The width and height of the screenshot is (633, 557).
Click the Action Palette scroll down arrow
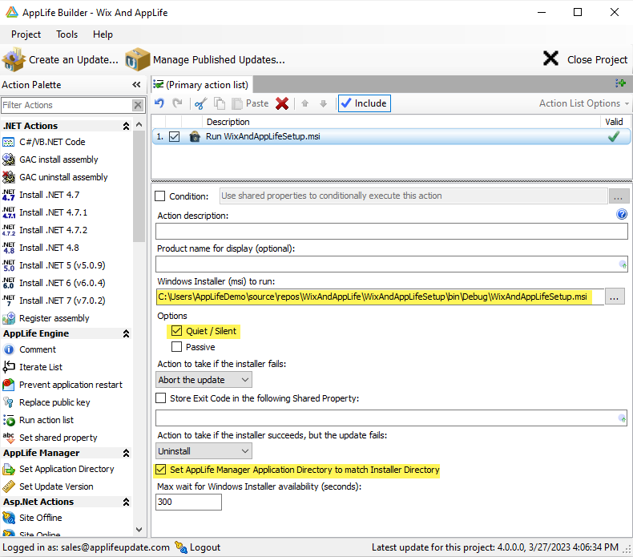(x=139, y=529)
